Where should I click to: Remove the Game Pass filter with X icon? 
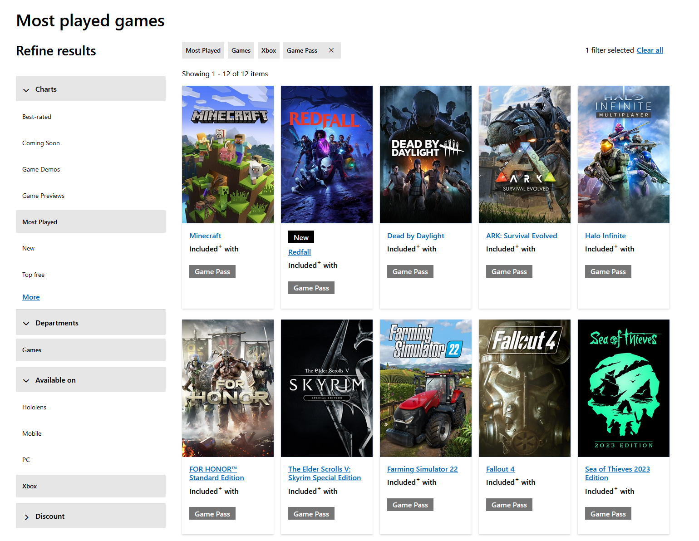click(x=331, y=50)
